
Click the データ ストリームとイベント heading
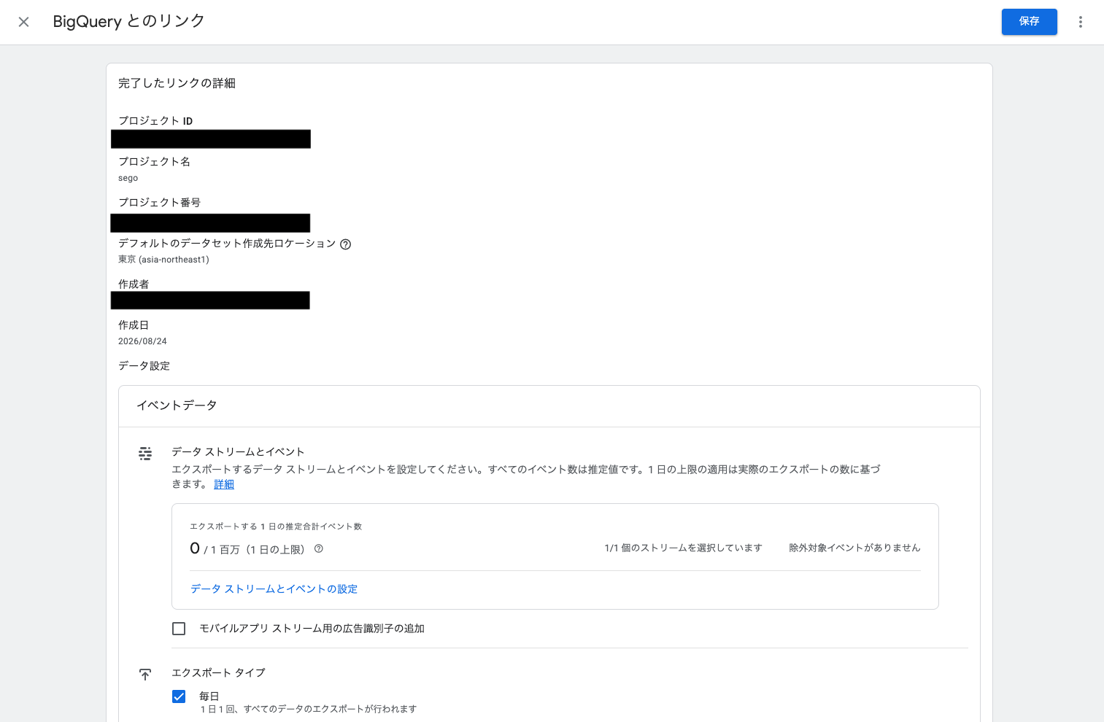[x=238, y=452]
